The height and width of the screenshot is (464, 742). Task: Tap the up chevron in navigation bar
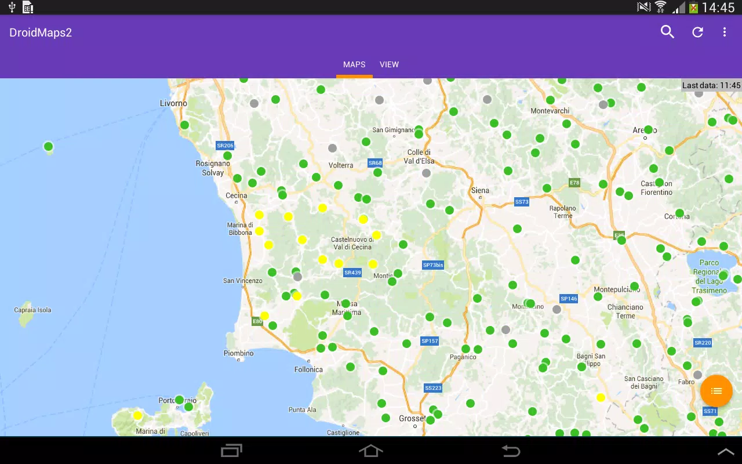(x=726, y=451)
